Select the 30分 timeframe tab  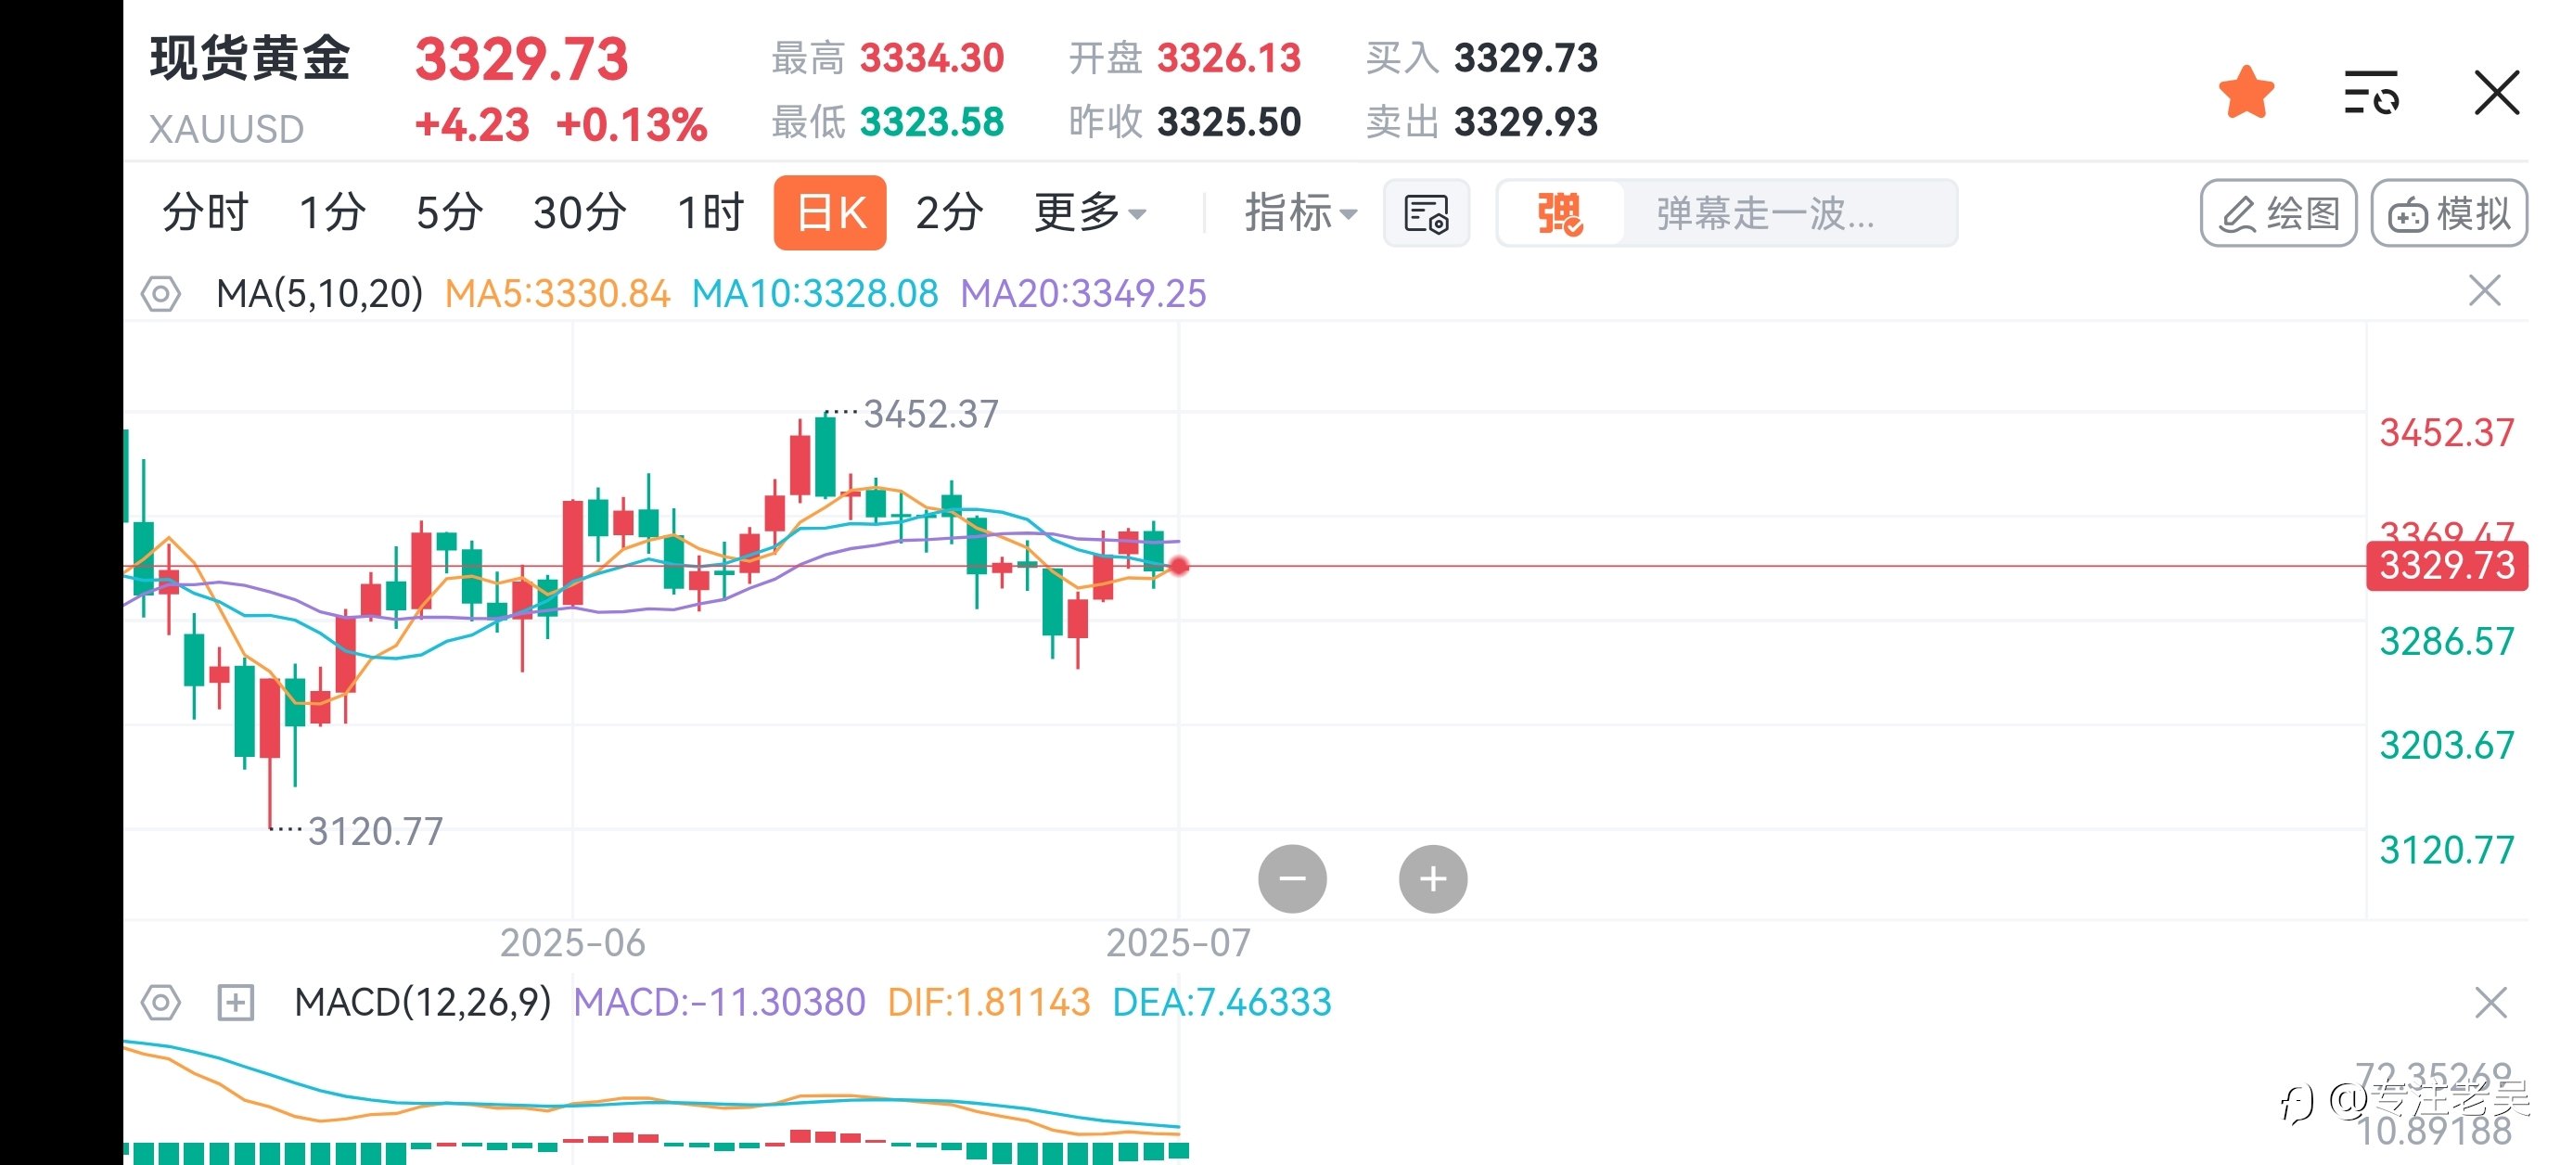click(x=580, y=212)
